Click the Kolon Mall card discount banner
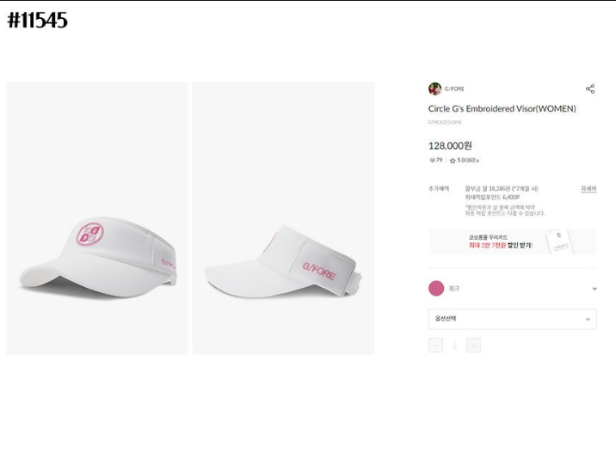 click(x=512, y=241)
